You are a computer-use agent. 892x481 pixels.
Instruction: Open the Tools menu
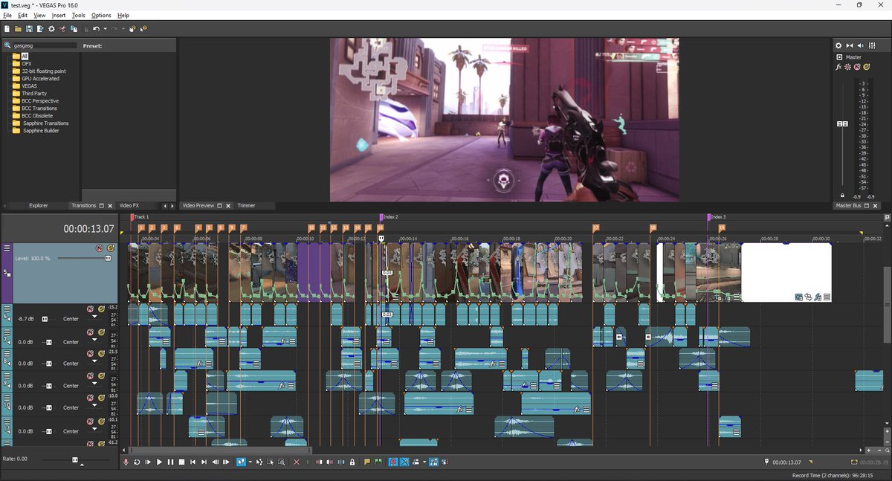point(79,15)
